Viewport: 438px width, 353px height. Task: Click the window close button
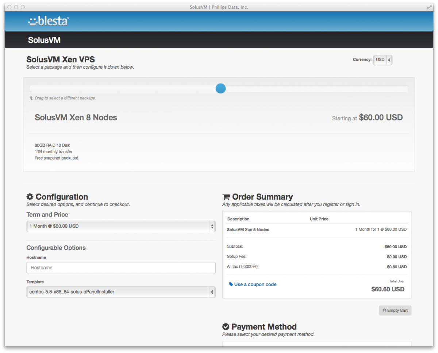9,7
